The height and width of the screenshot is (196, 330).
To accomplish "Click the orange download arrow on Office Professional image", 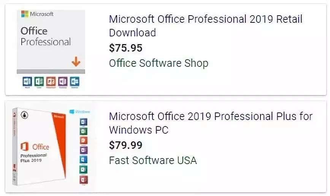I will [x=76, y=62].
